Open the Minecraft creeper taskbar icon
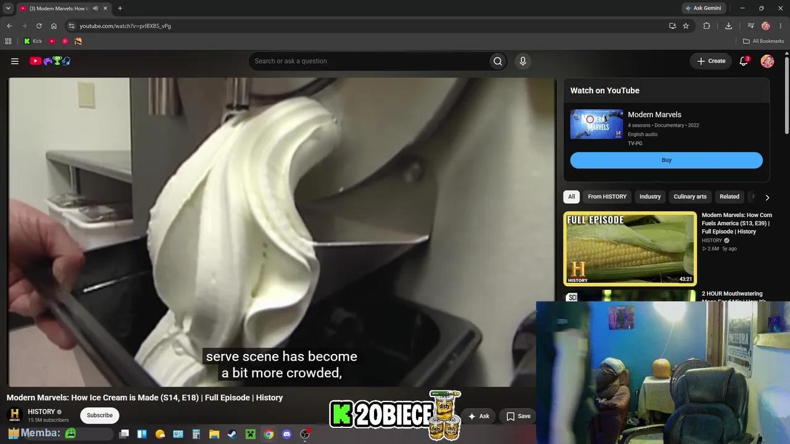 250,434
